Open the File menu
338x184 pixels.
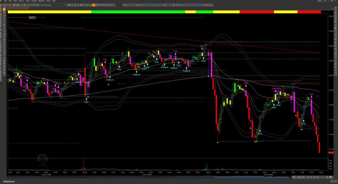click(x=5, y=1)
